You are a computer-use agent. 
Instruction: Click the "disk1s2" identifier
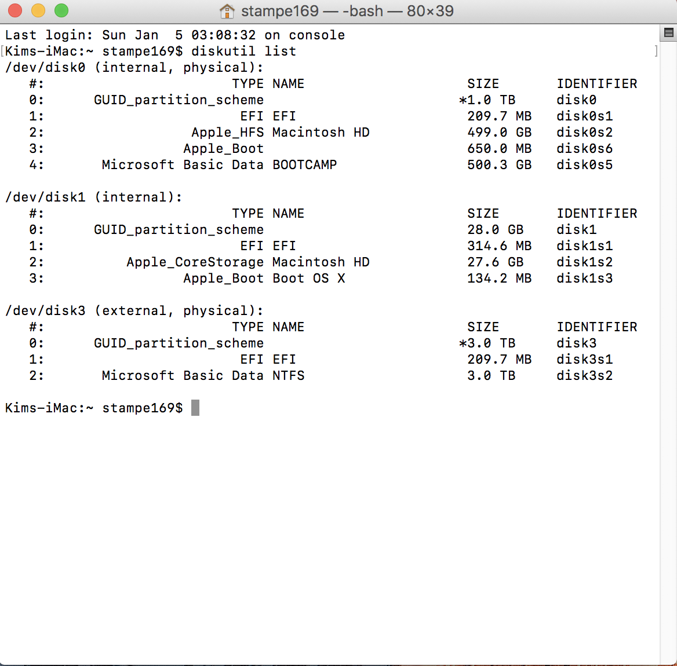coord(584,262)
